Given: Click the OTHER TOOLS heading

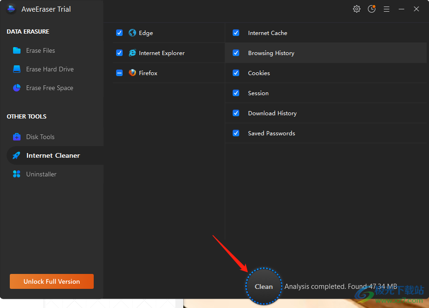Looking at the screenshot, I should [27, 116].
